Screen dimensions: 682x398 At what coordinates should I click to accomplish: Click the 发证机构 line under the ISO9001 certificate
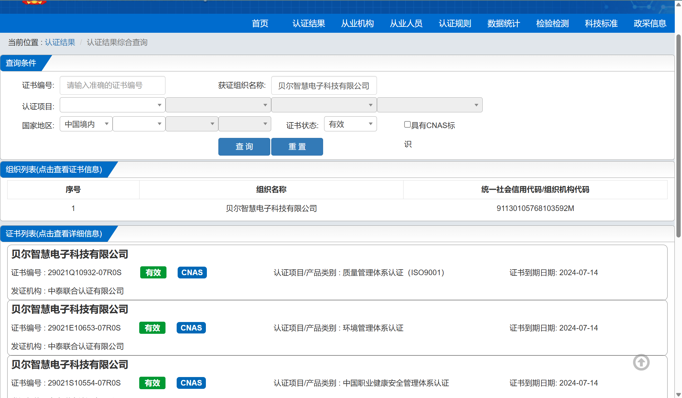(x=67, y=291)
